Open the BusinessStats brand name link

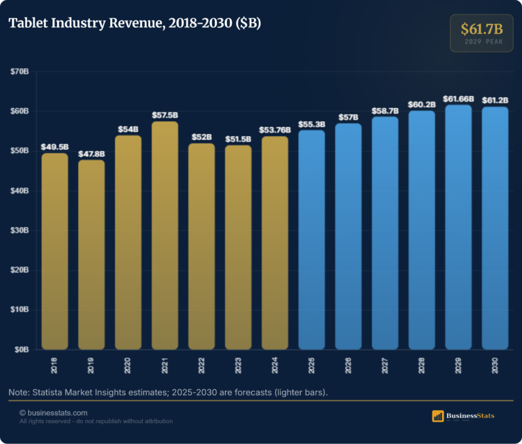pyautogui.click(x=470, y=415)
